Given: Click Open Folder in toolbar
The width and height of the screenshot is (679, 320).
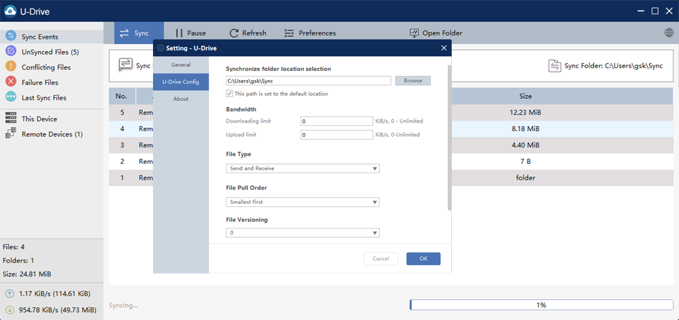Looking at the screenshot, I should (x=435, y=33).
